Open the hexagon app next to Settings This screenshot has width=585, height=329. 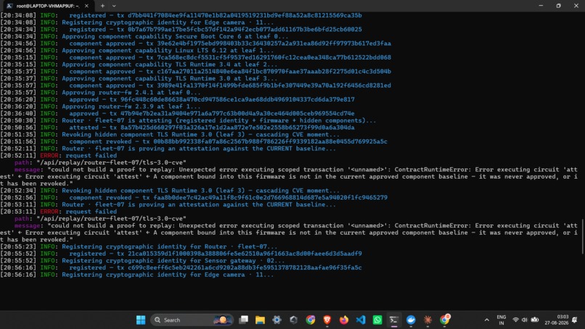tap(294, 320)
